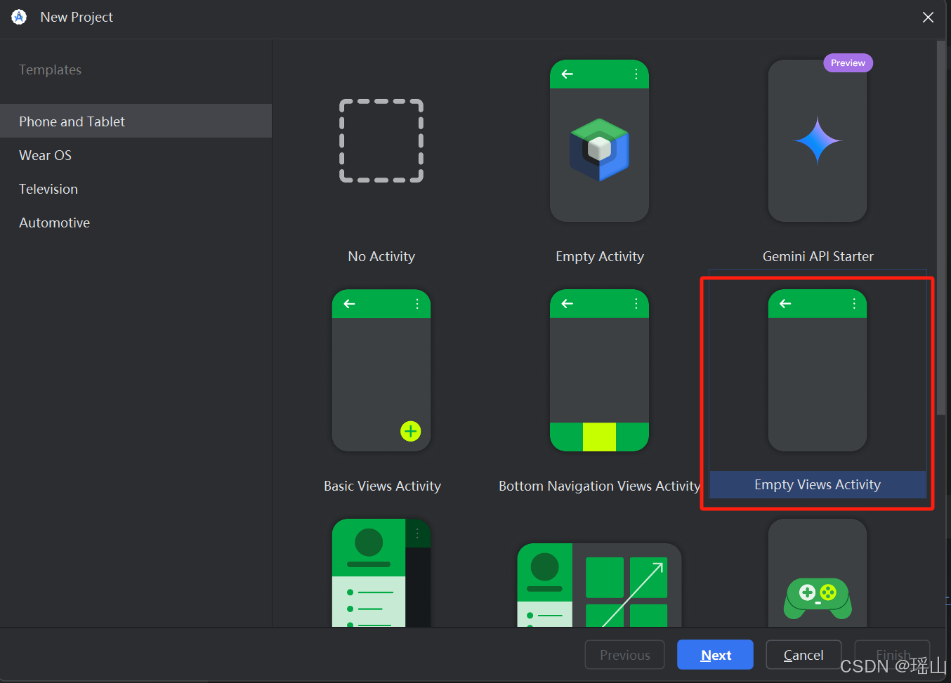Click 'Bottom Navigation Views Activity' label
This screenshot has width=951, height=683.
(x=599, y=486)
